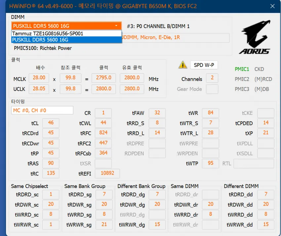Click the tWTP value 95
Screen dimensions: 281x236
tap(211, 163)
